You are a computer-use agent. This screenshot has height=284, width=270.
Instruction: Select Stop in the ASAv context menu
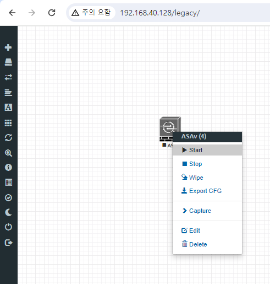(x=207, y=164)
